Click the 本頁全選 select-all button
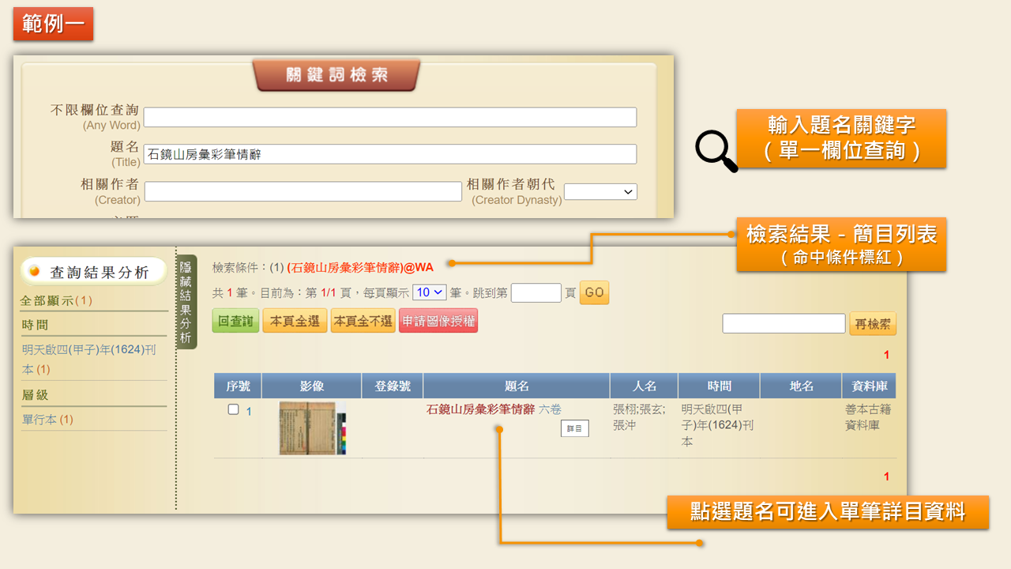 pos(295,321)
